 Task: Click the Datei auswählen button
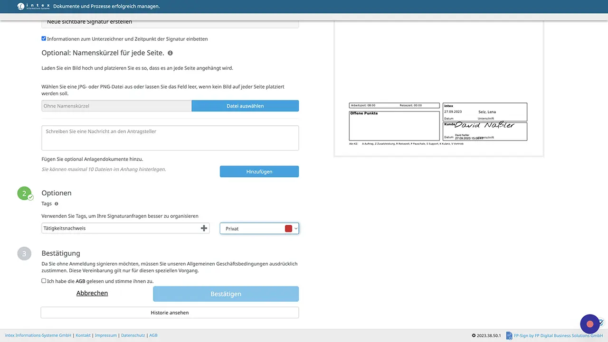click(x=245, y=106)
